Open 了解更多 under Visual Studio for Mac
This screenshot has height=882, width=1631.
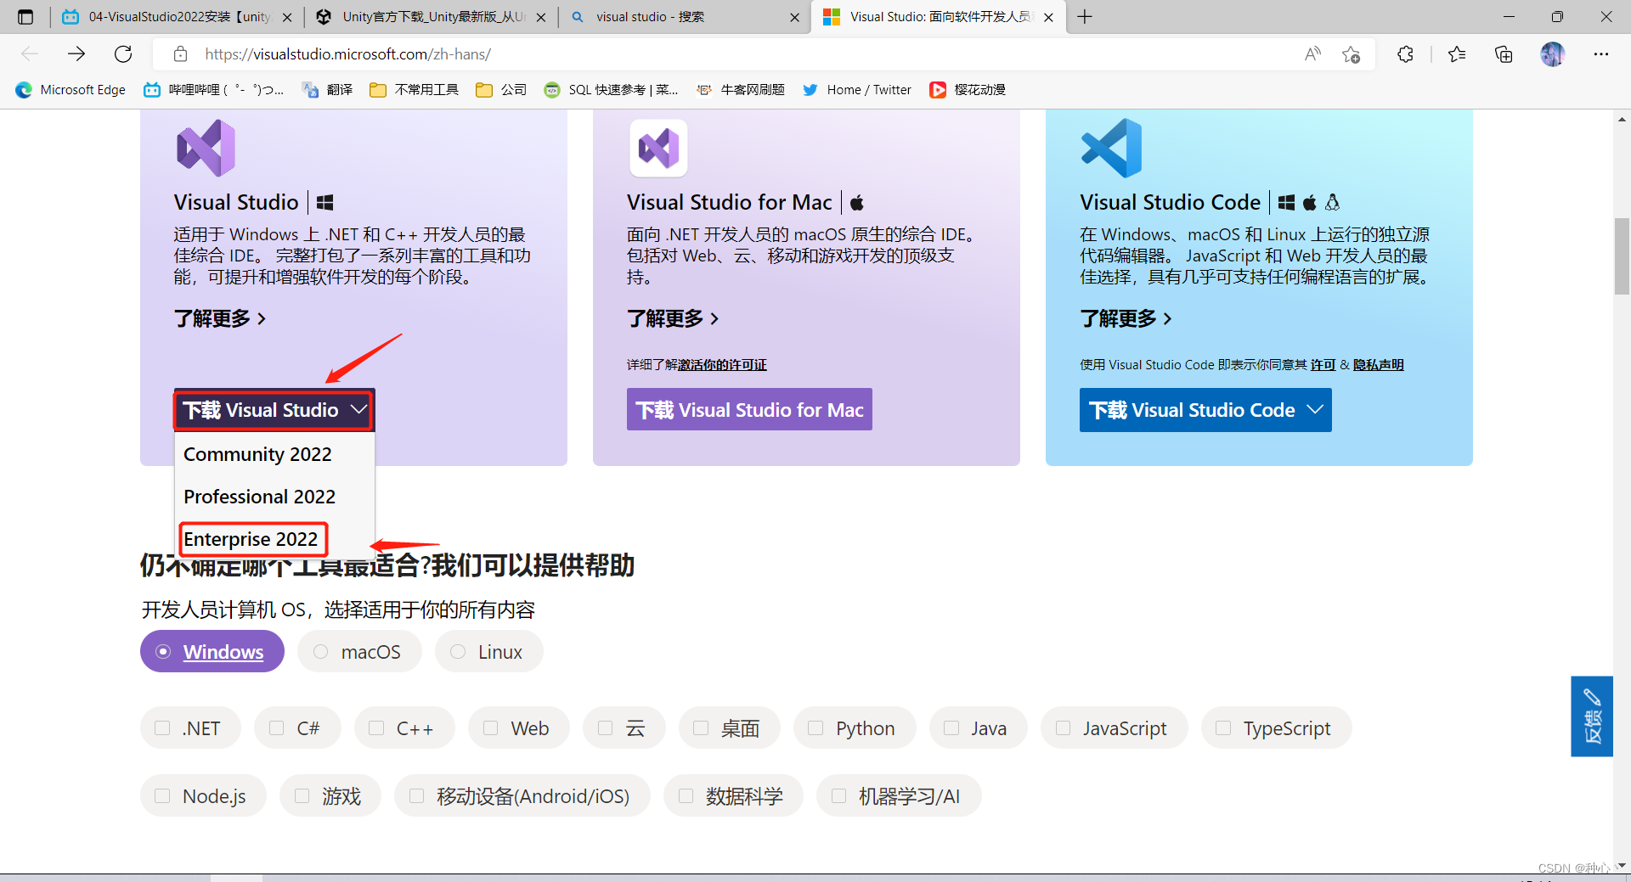(x=673, y=318)
